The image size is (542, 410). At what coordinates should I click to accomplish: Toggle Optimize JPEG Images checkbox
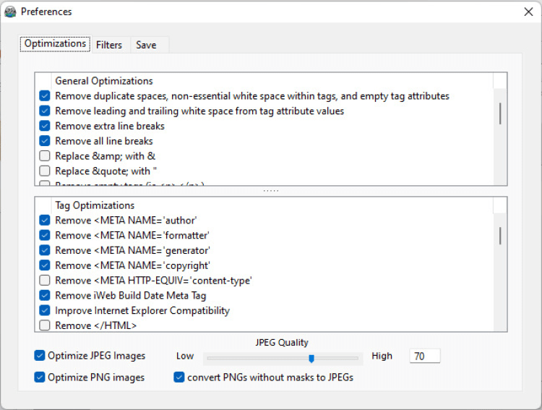39,356
